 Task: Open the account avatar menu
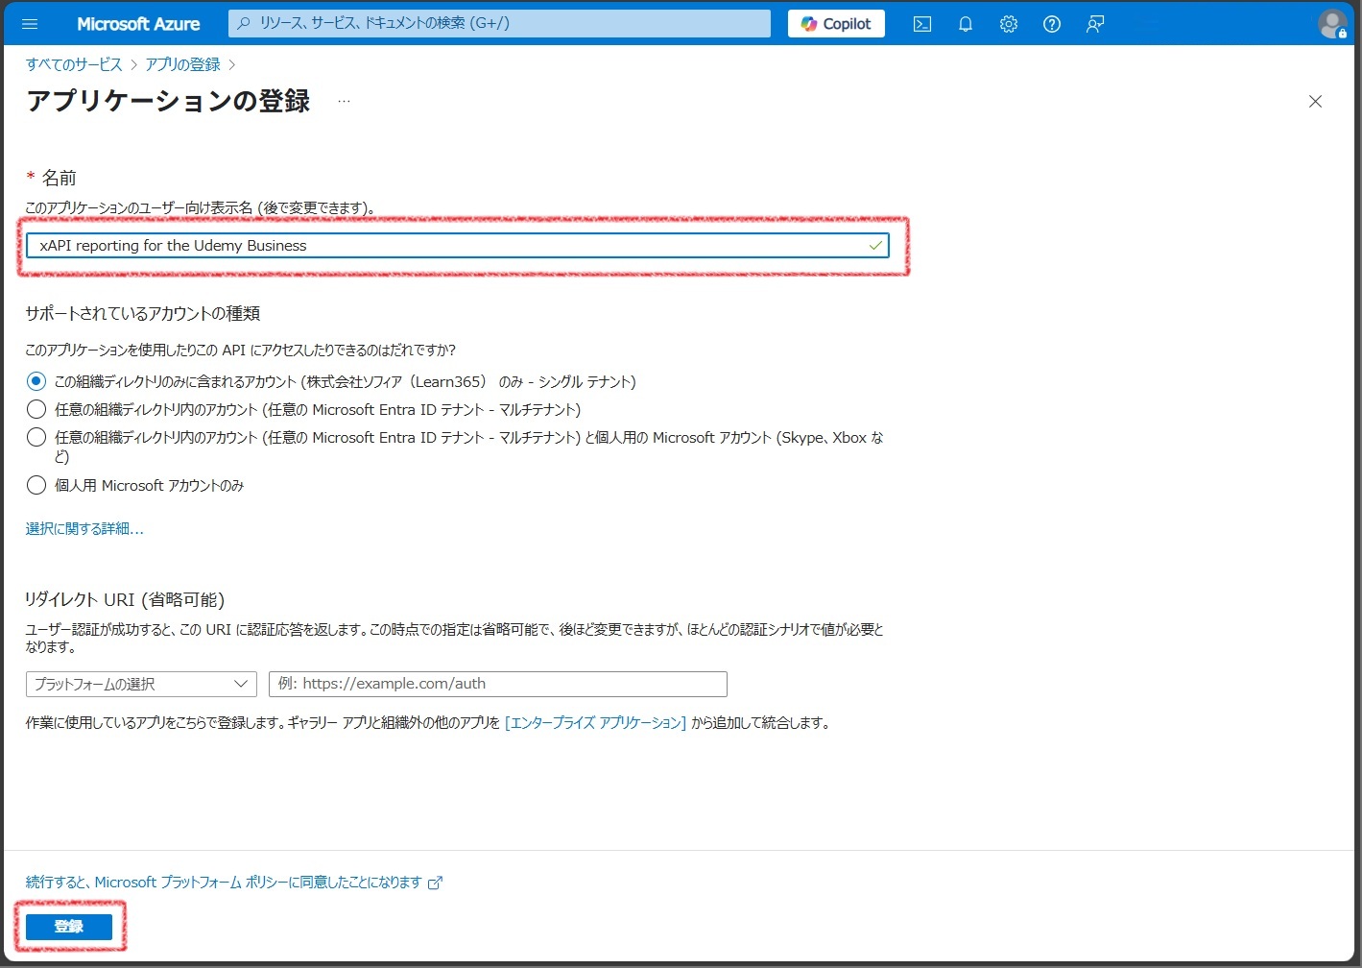(x=1332, y=24)
